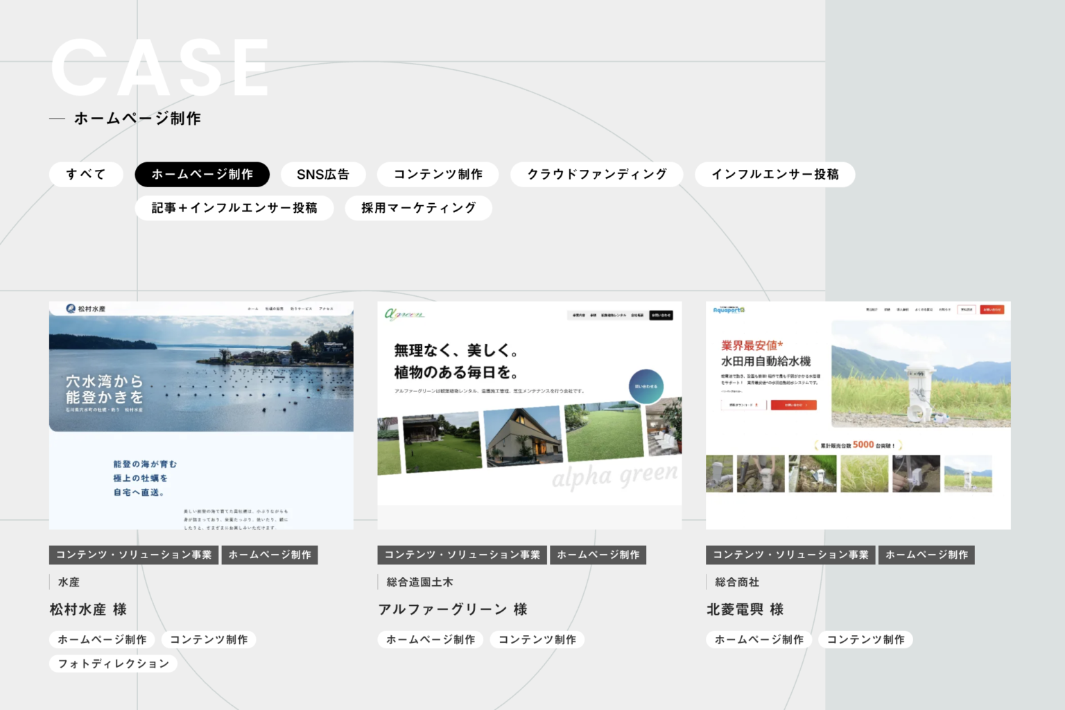Click the コンテンツ制作 tag under 北菱電興
The width and height of the screenshot is (1065, 710).
[x=865, y=639]
